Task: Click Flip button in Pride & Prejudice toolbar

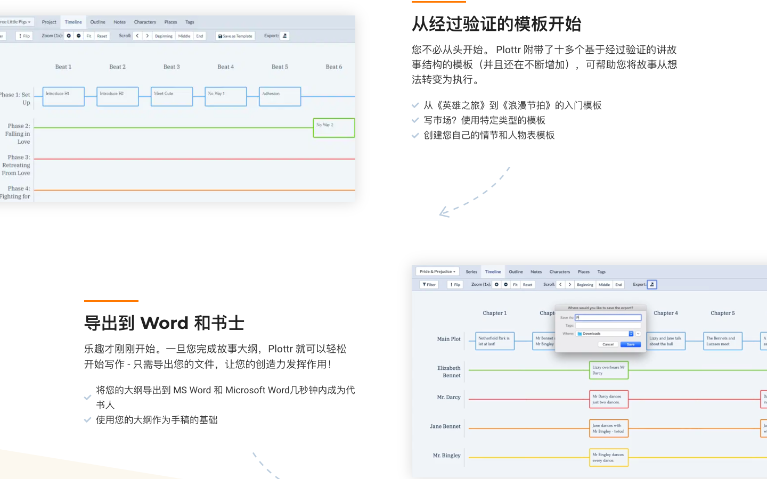Action: (455, 285)
